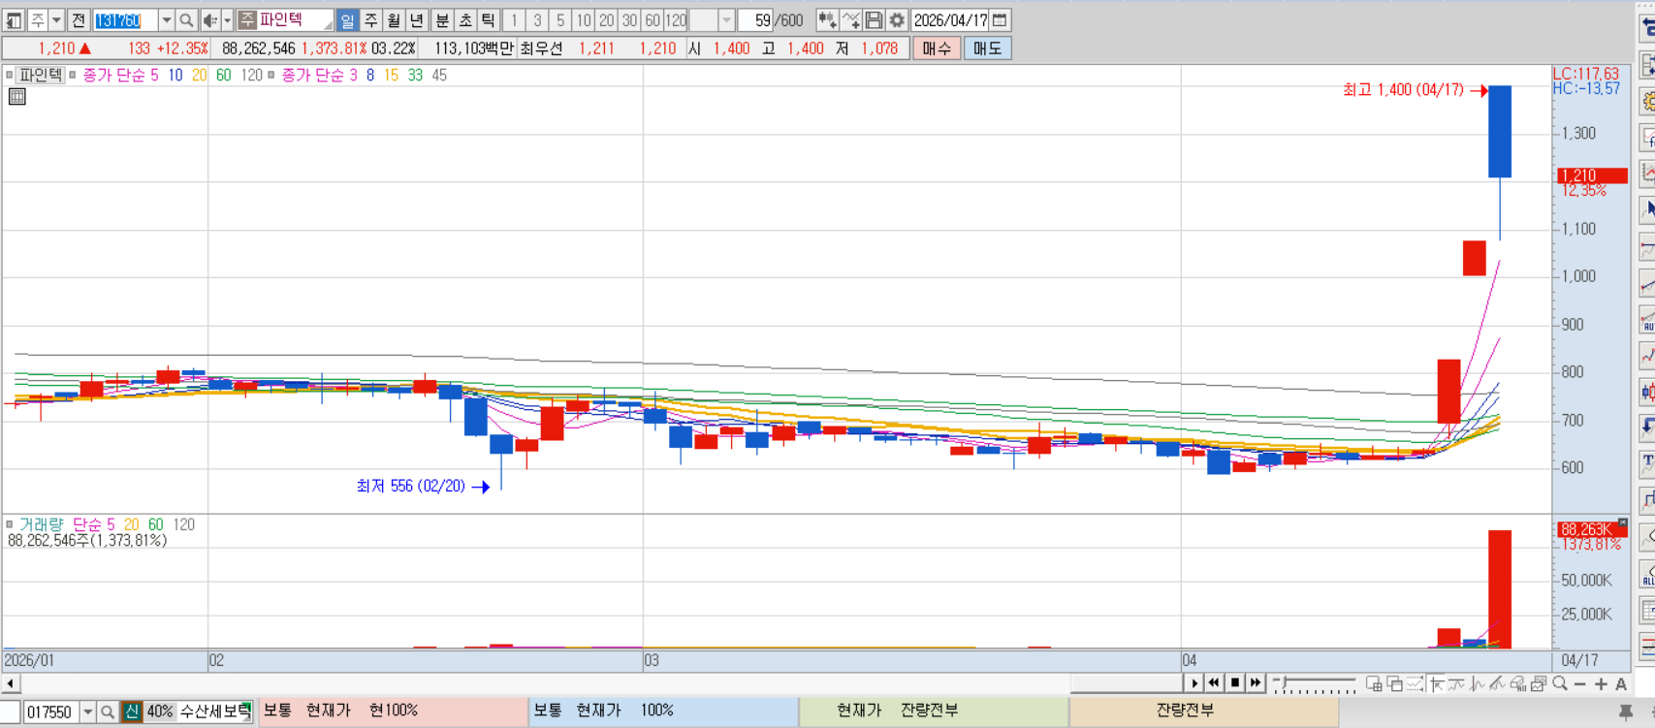Select the 월 (monthly) period toggle
This screenshot has height=728, width=1655.
[x=394, y=20]
